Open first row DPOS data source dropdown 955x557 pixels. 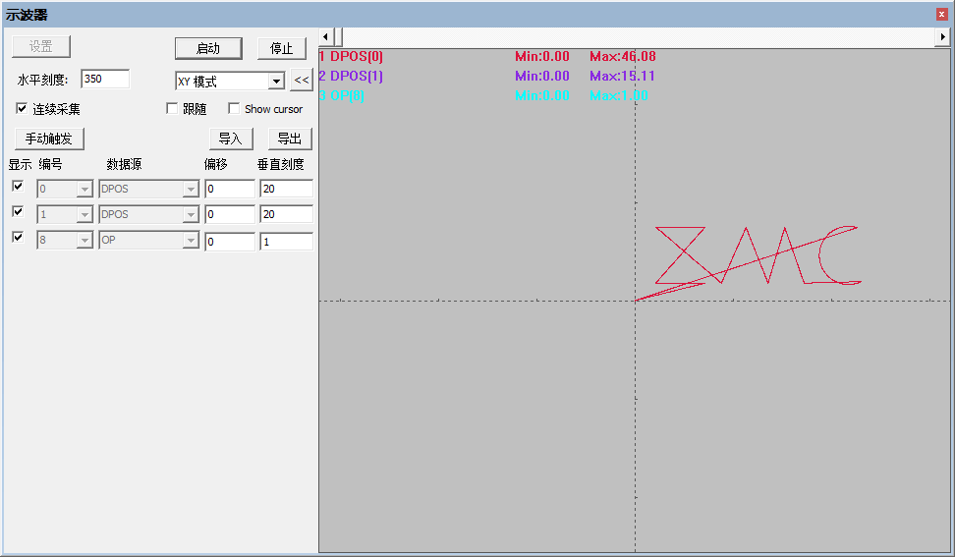191,190
